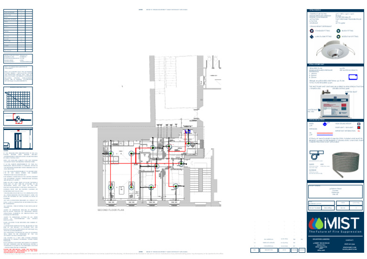The width and height of the screenshot is (367, 259).
Task: Click the www.imist.com website link
Action: [x=349, y=247]
